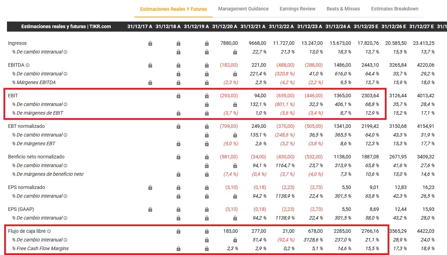Click the lock icon in Márgenes EBITDA row for 31/12/17
This screenshot has width=447, height=255.
pyautogui.click(x=150, y=83)
